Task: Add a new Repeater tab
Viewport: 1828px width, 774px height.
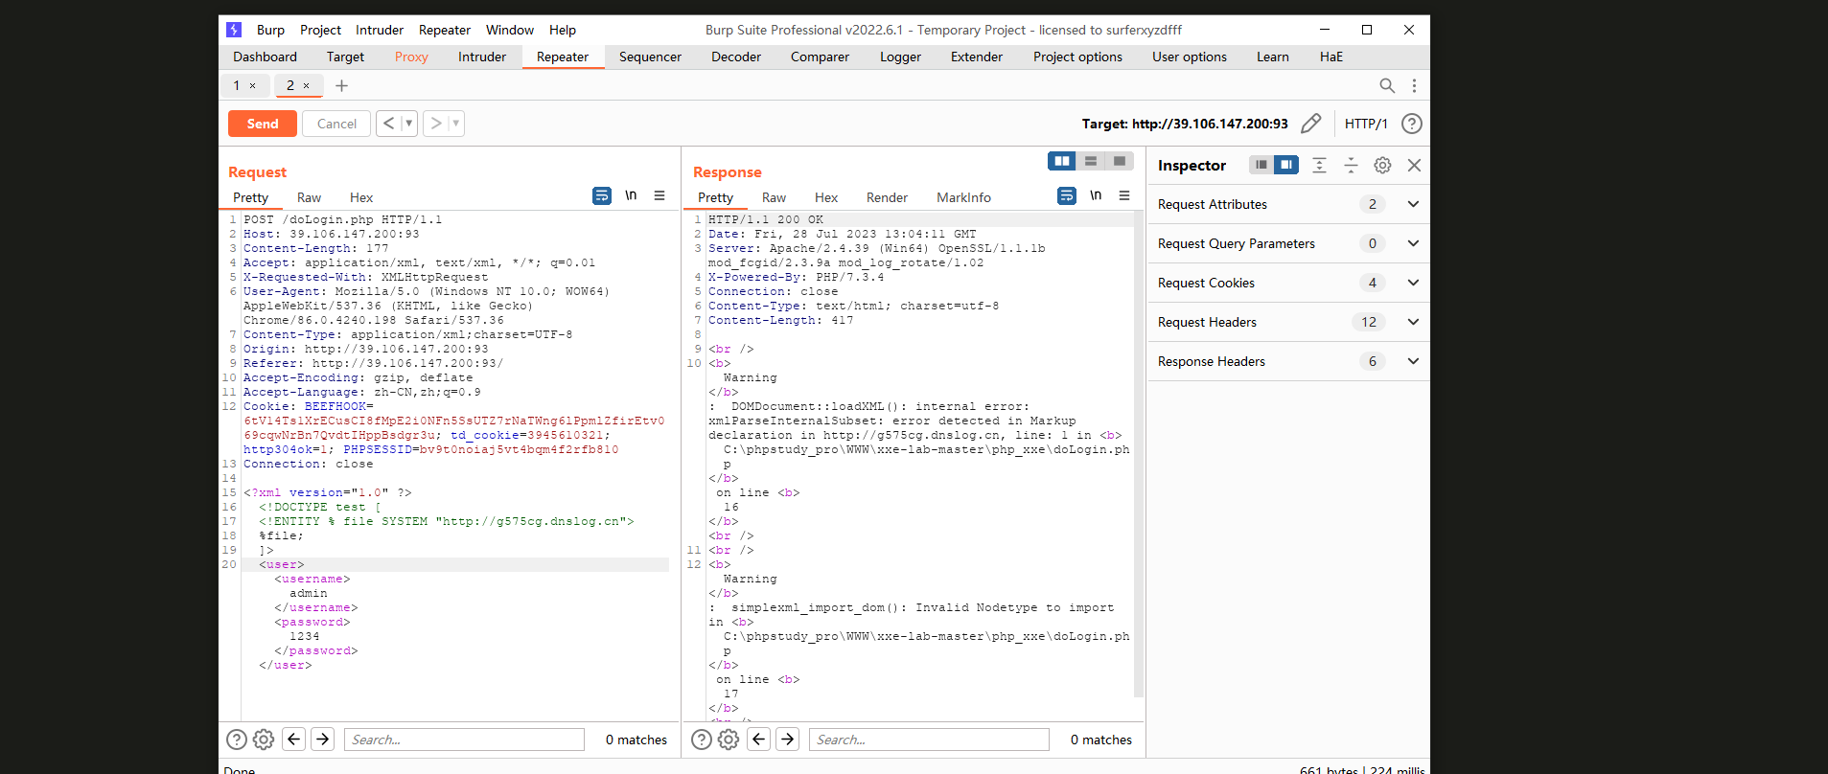Action: coord(341,85)
